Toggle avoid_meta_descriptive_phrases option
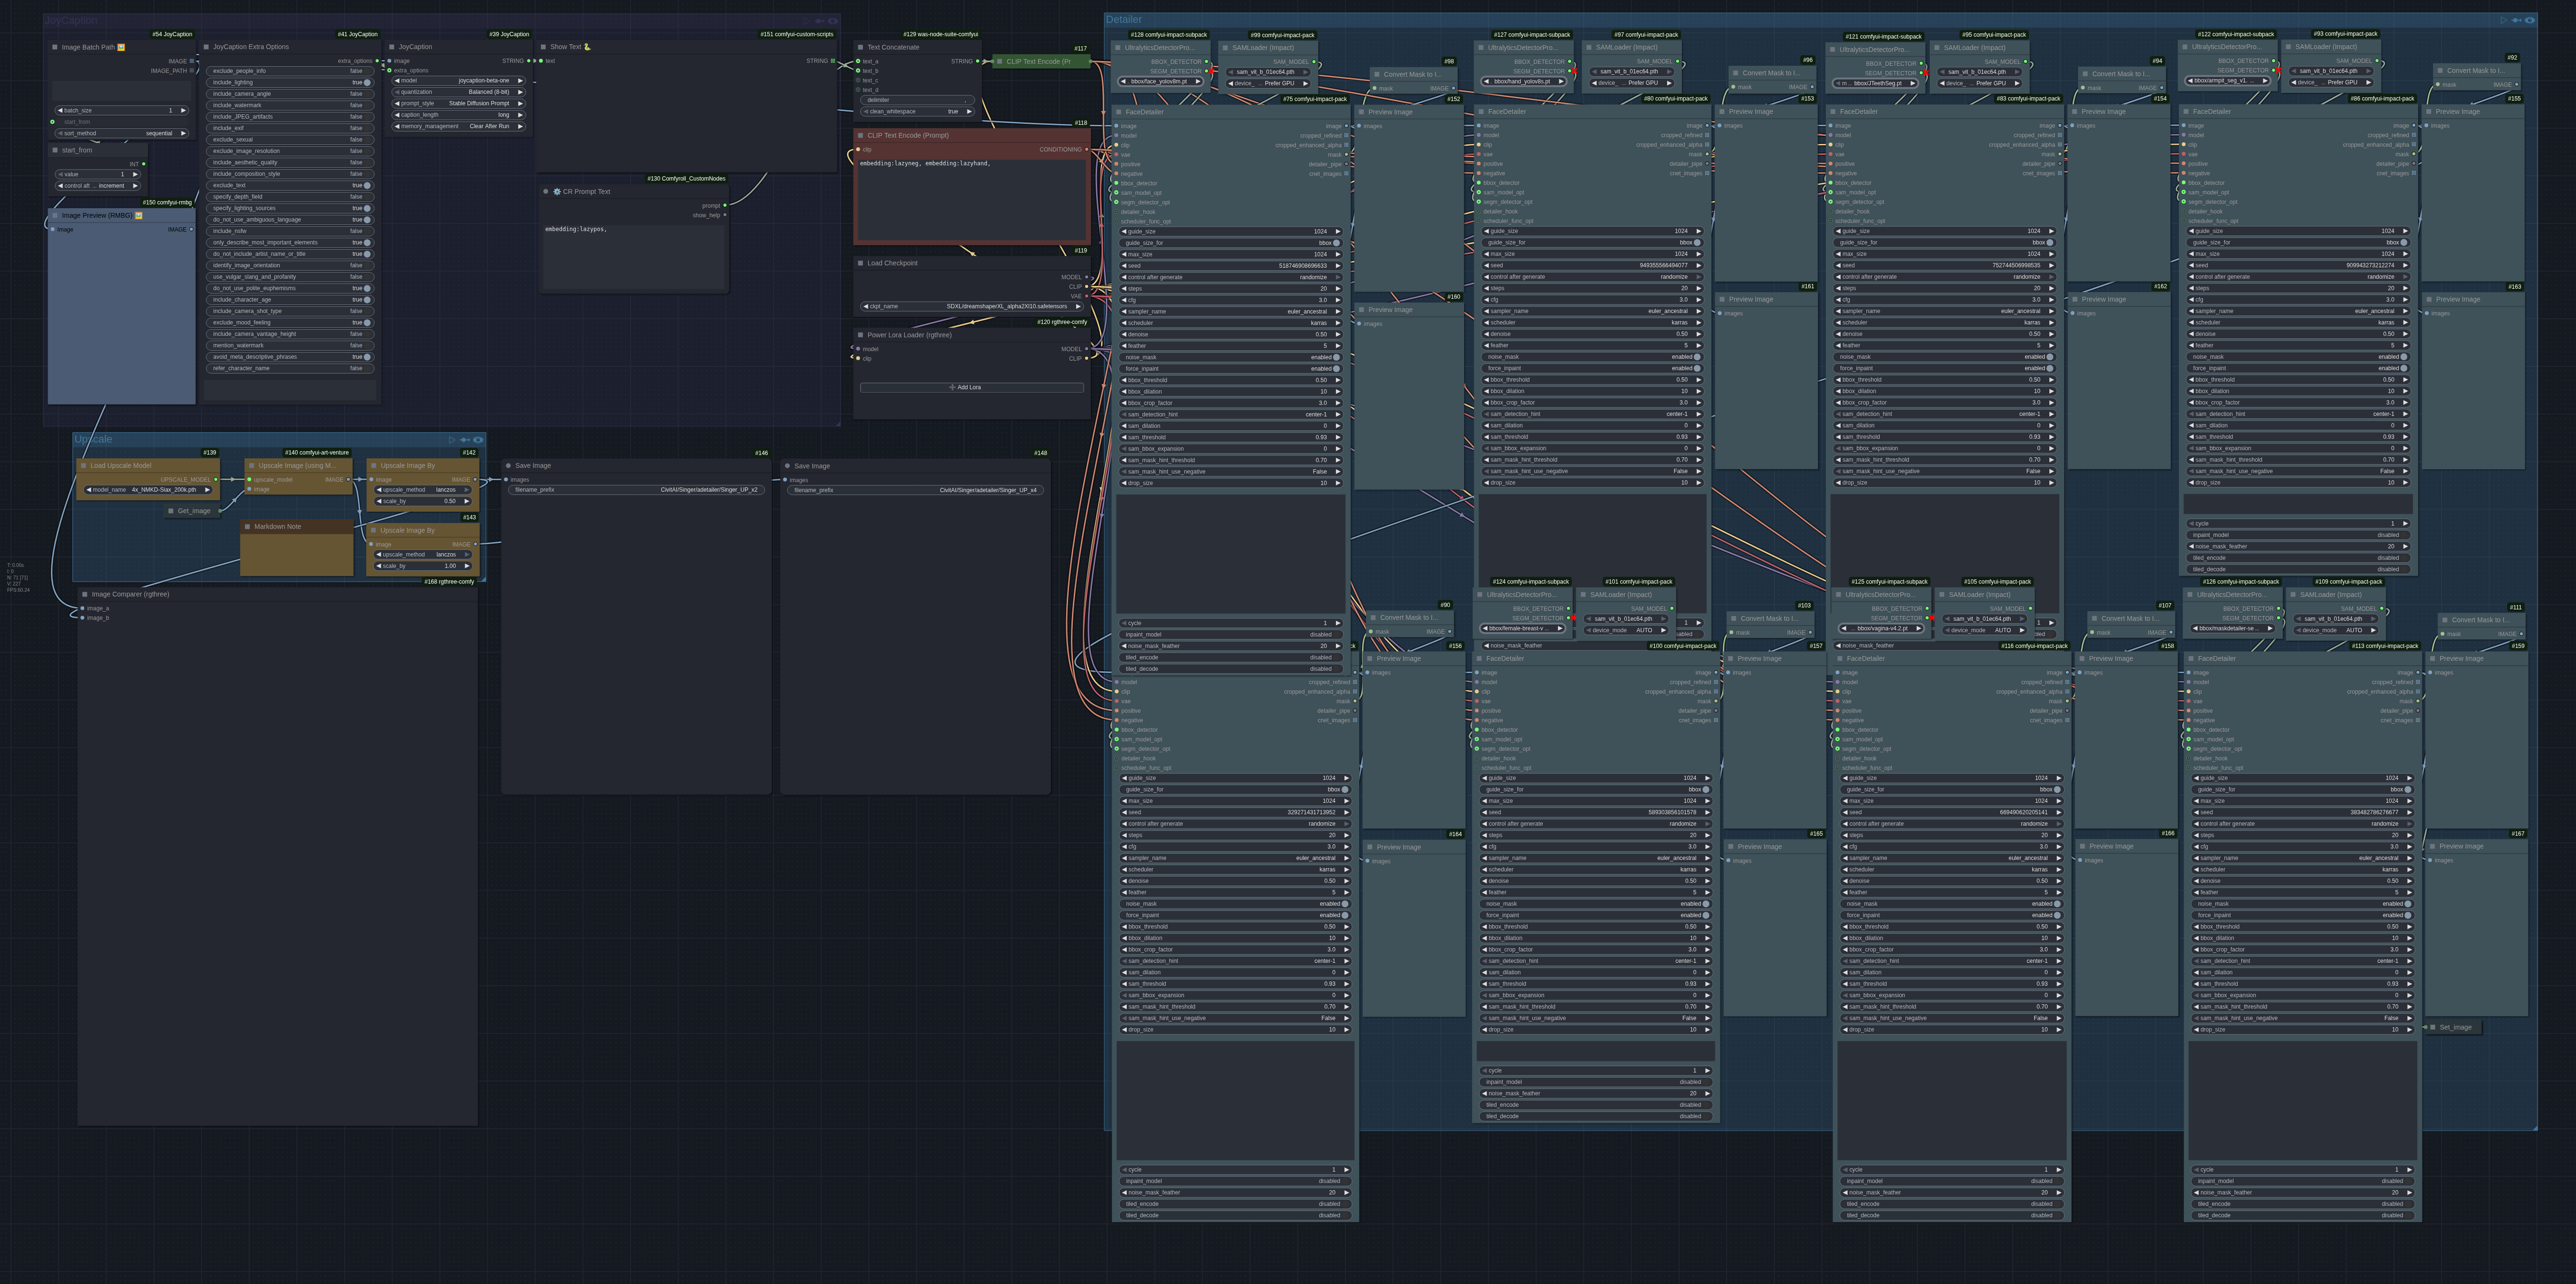The height and width of the screenshot is (1284, 2576). click(289, 356)
